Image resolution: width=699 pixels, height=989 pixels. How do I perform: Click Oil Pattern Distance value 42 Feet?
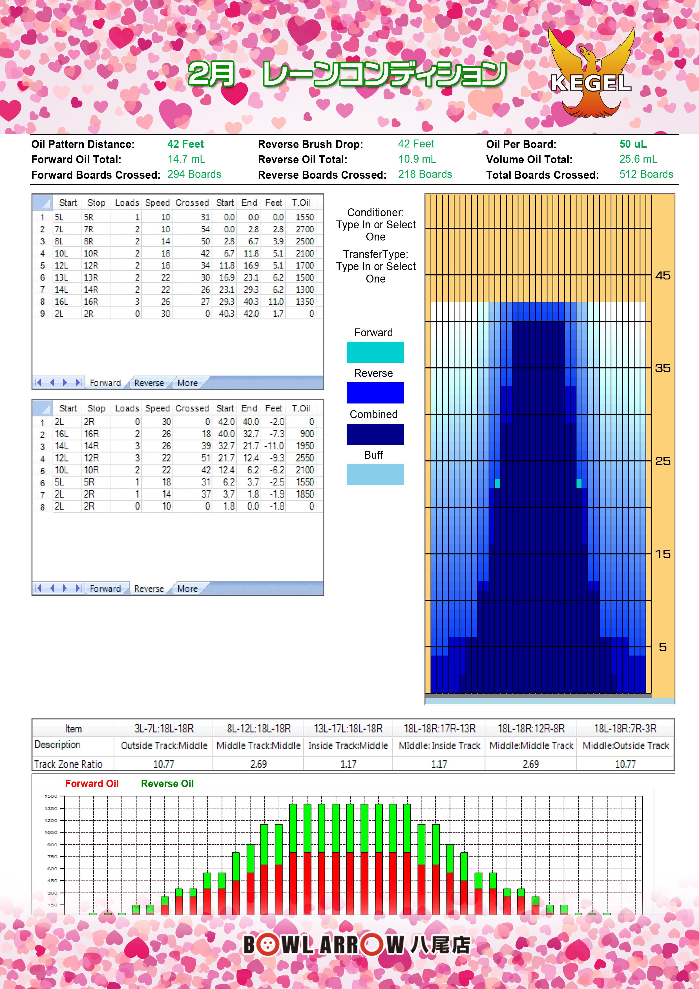coord(186,144)
